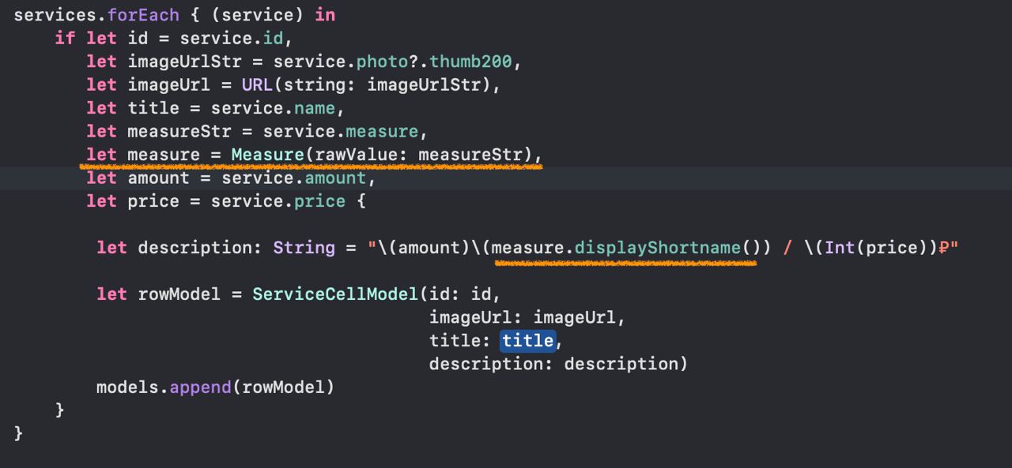Click the 'append' method call
1012x468 pixels.
click(201, 388)
